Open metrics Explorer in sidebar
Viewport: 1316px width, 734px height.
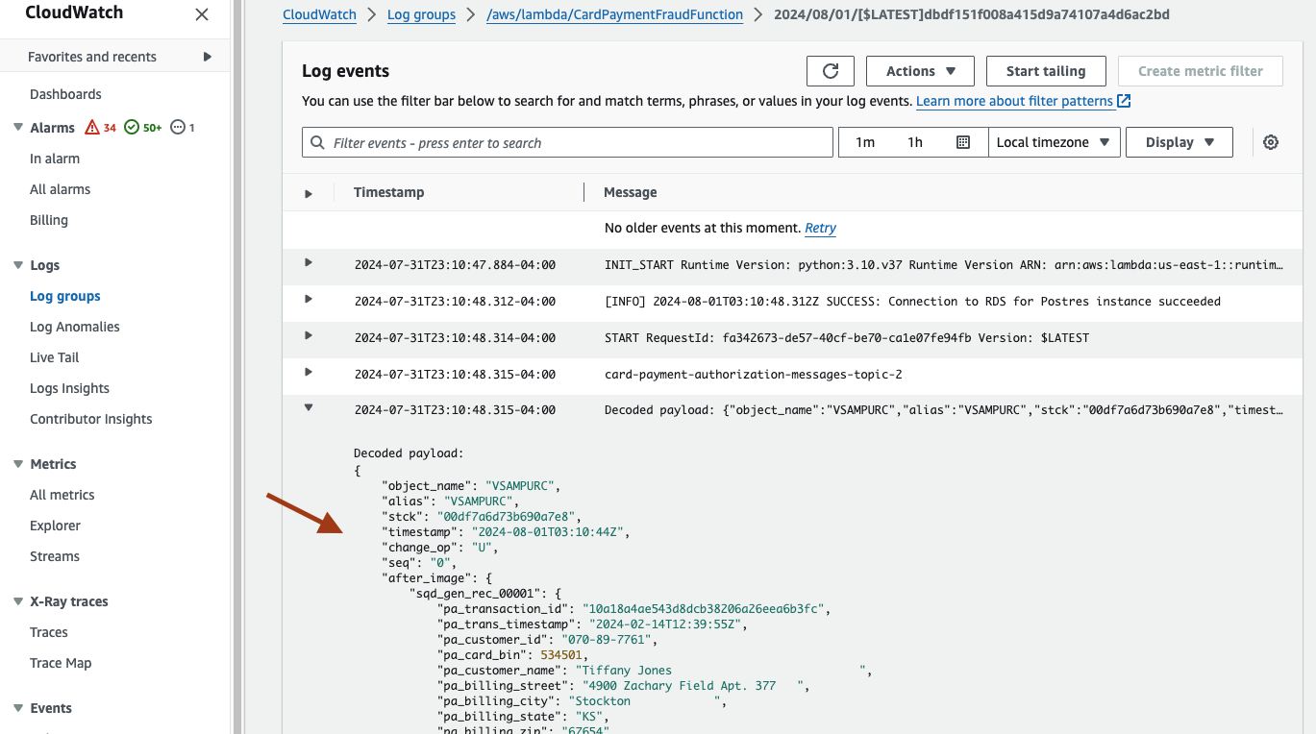click(x=56, y=526)
